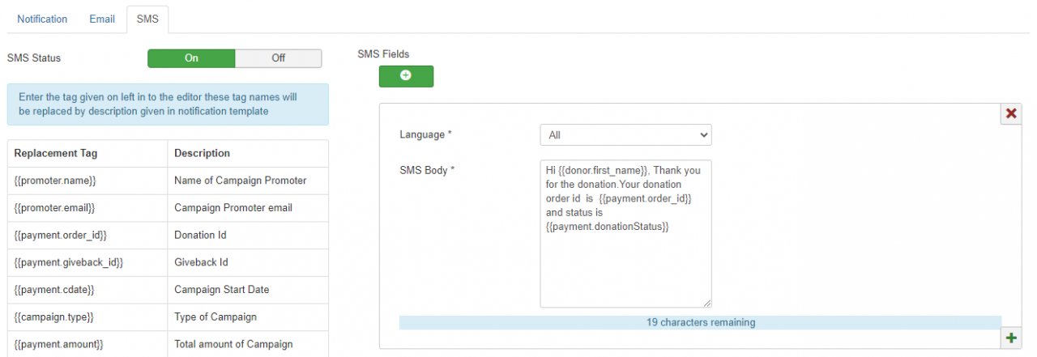Switch to the Notification tab
The height and width of the screenshot is (357, 1037).
click(42, 19)
